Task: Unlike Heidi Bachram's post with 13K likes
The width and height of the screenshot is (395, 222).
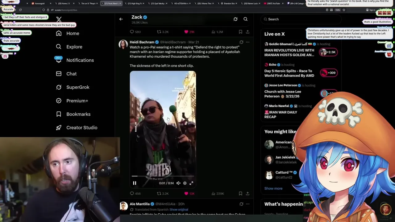Action: pyautogui.click(x=189, y=194)
